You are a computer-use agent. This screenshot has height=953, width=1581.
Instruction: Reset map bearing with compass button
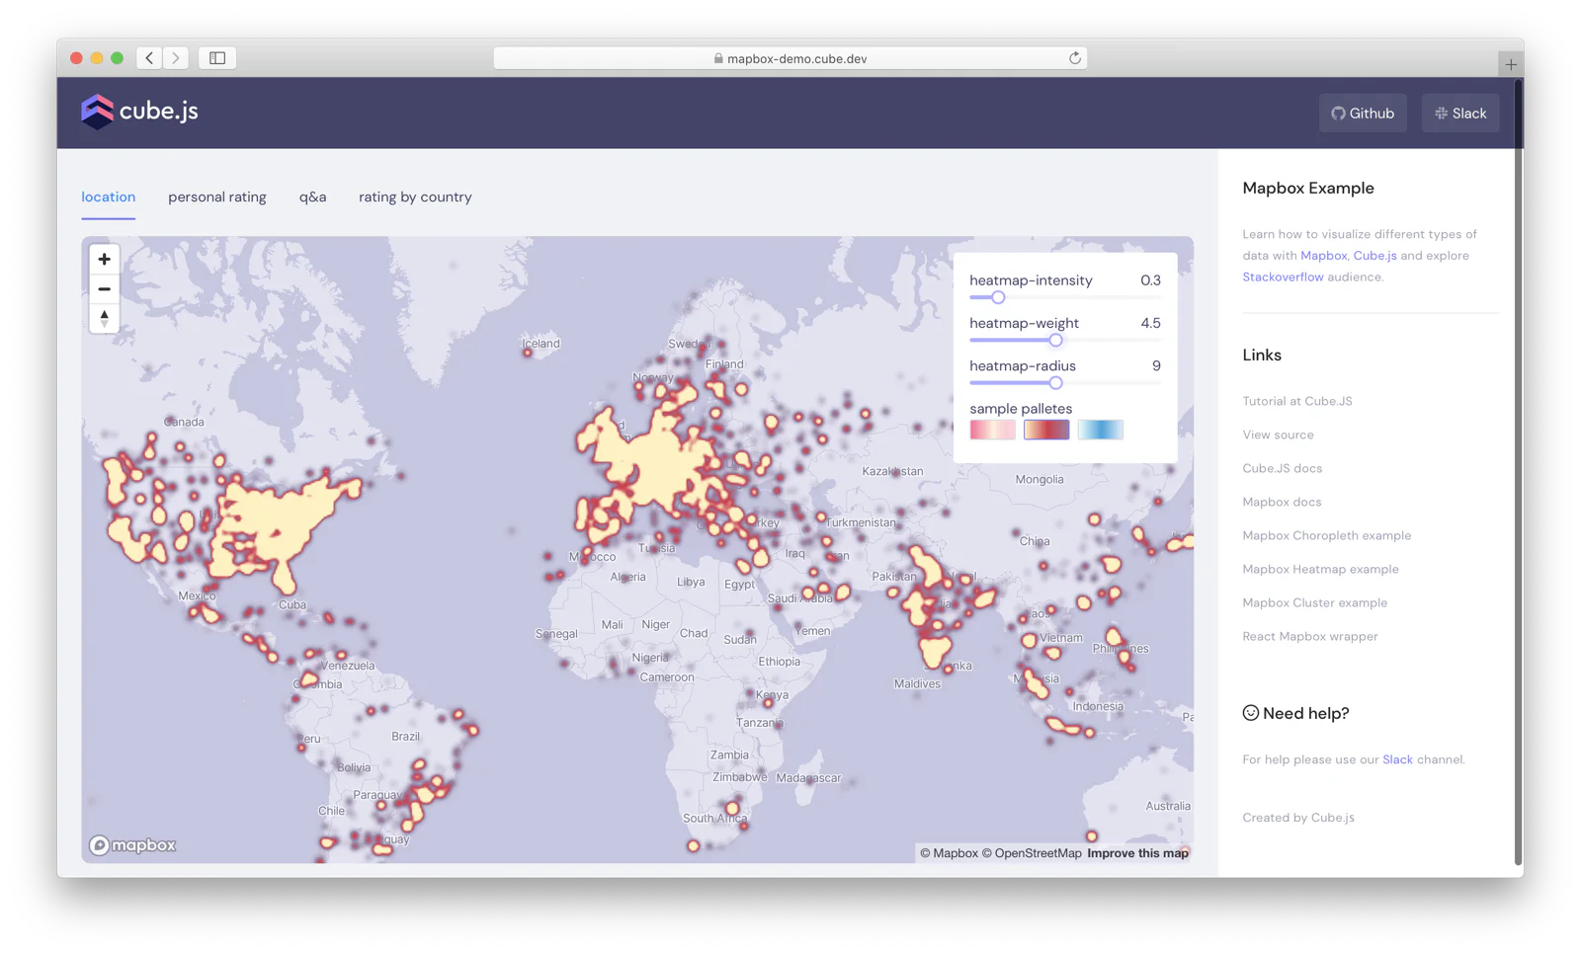(104, 318)
